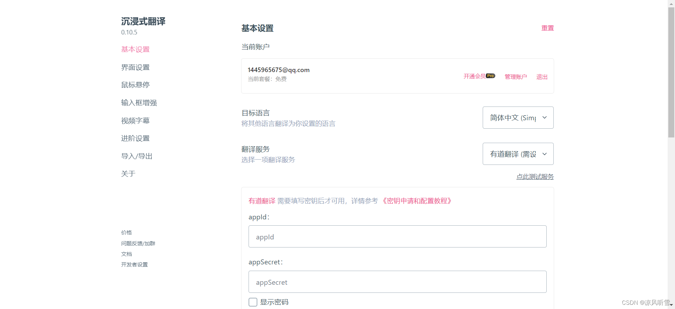Open the 翻译服务 有道翻译 dropdown

[x=518, y=154]
